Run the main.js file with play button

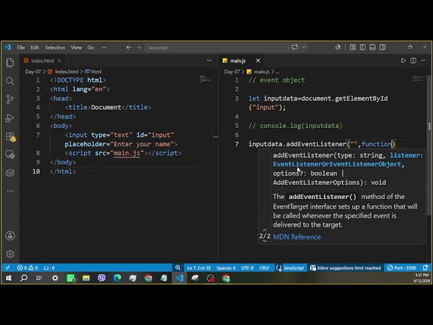[x=403, y=60]
